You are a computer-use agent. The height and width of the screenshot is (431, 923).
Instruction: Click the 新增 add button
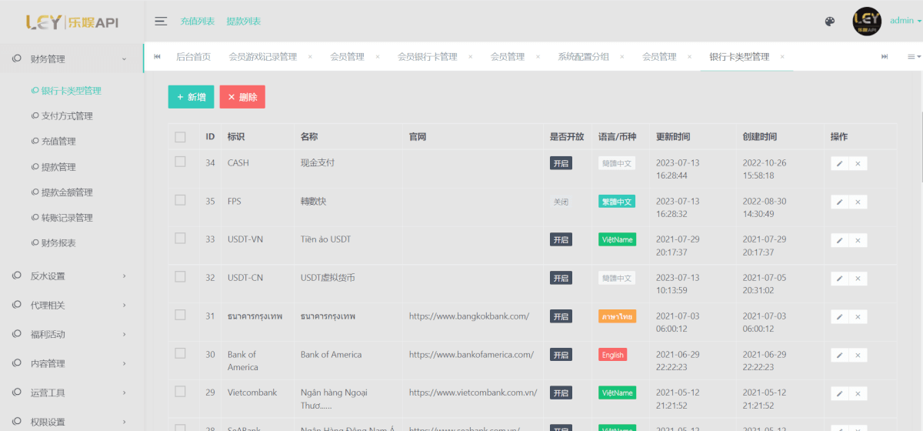click(191, 97)
